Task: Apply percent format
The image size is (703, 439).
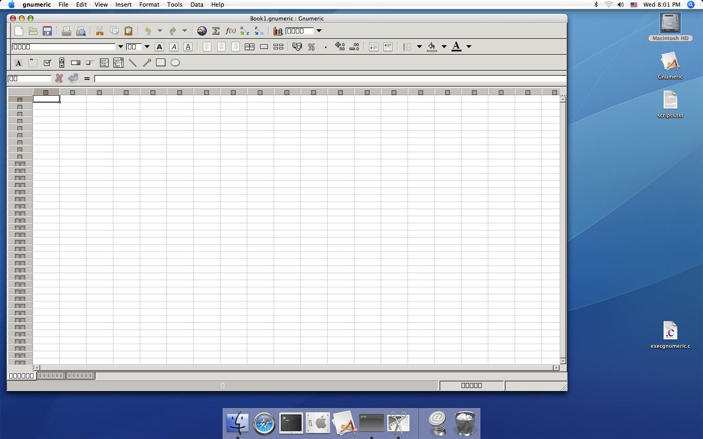Action: tap(311, 47)
